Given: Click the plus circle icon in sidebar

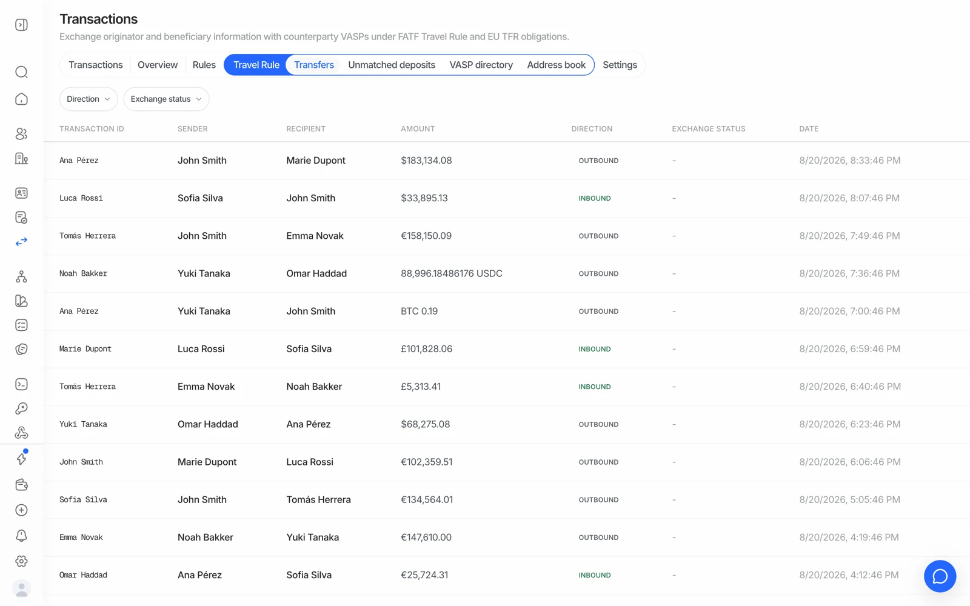Looking at the screenshot, I should [x=21, y=510].
